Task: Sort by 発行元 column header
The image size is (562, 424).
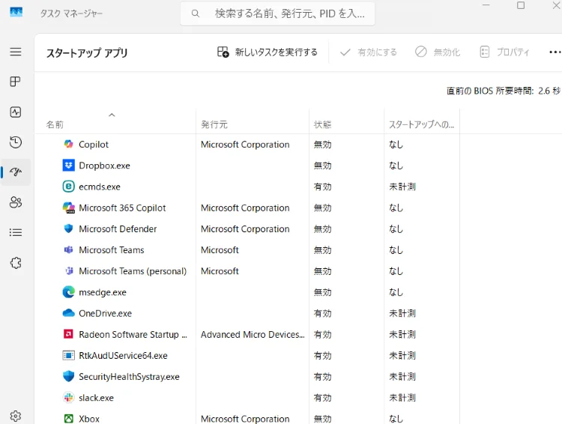Action: [214, 124]
